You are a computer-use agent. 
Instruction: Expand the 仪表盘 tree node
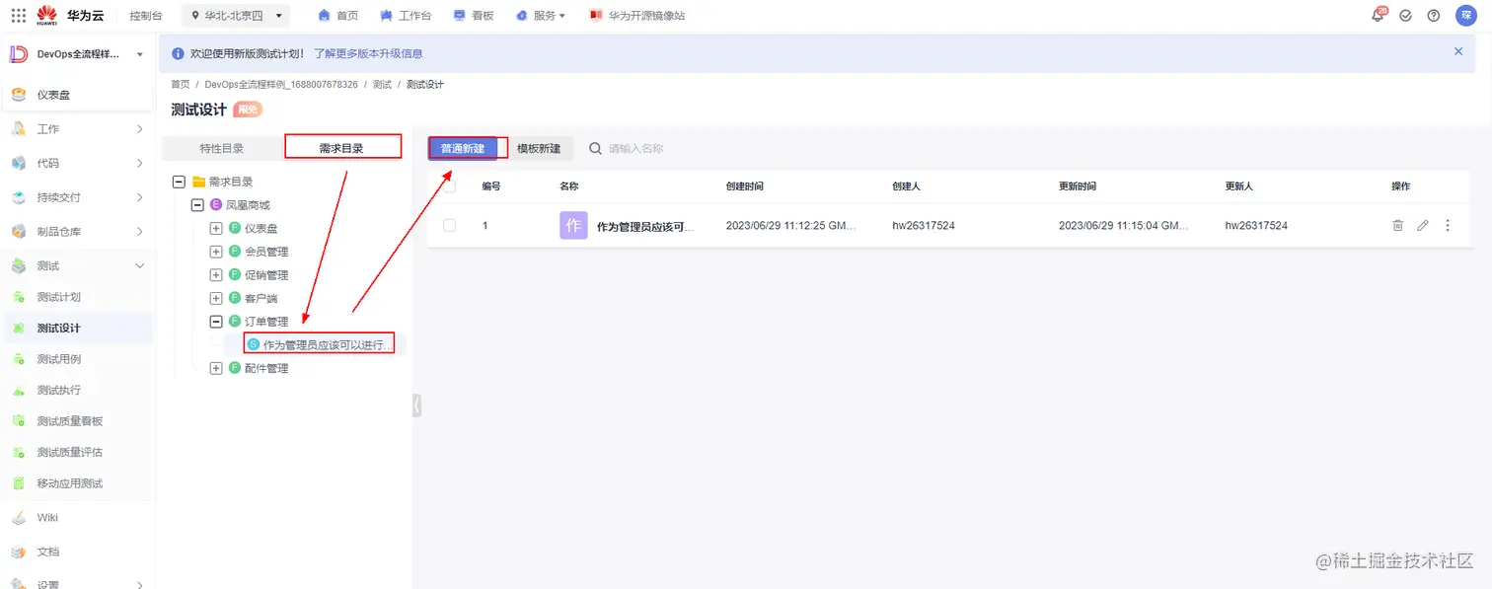pyautogui.click(x=216, y=228)
